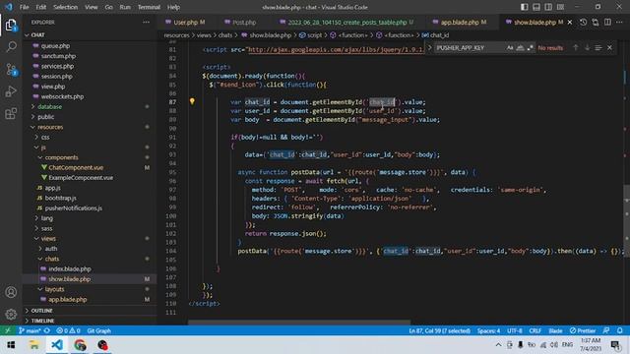Toggle Use Regular Expression in find widget

(530, 48)
